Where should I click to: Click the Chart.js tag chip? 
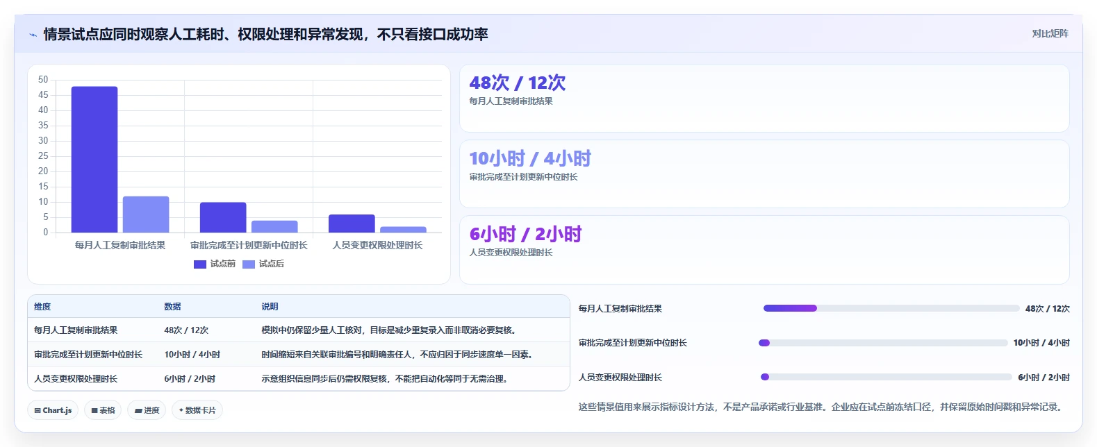(53, 410)
